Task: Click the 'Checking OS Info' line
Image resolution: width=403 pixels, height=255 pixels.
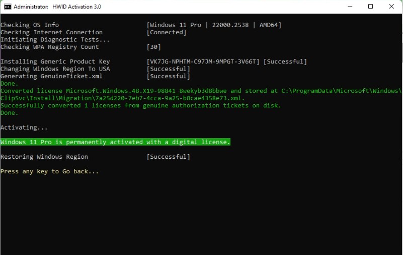Action: pyautogui.click(x=30, y=25)
